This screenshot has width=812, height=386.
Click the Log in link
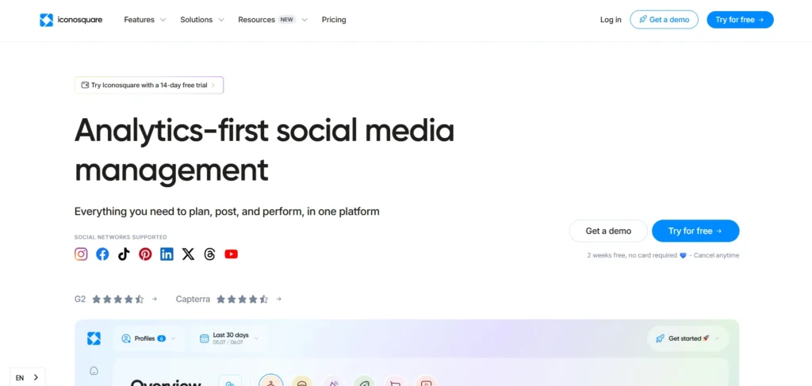(611, 20)
